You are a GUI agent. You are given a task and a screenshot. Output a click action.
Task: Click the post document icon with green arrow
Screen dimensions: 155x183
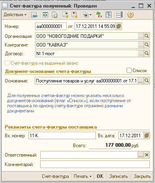click(x=65, y=15)
